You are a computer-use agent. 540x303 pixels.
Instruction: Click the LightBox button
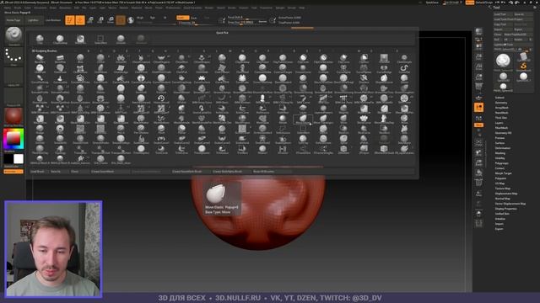pyautogui.click(x=33, y=20)
